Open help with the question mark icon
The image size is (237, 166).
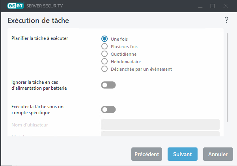click(x=226, y=20)
